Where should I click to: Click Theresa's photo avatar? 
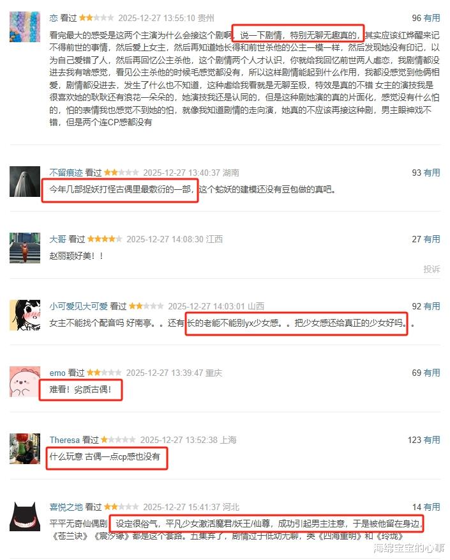pos(25,449)
